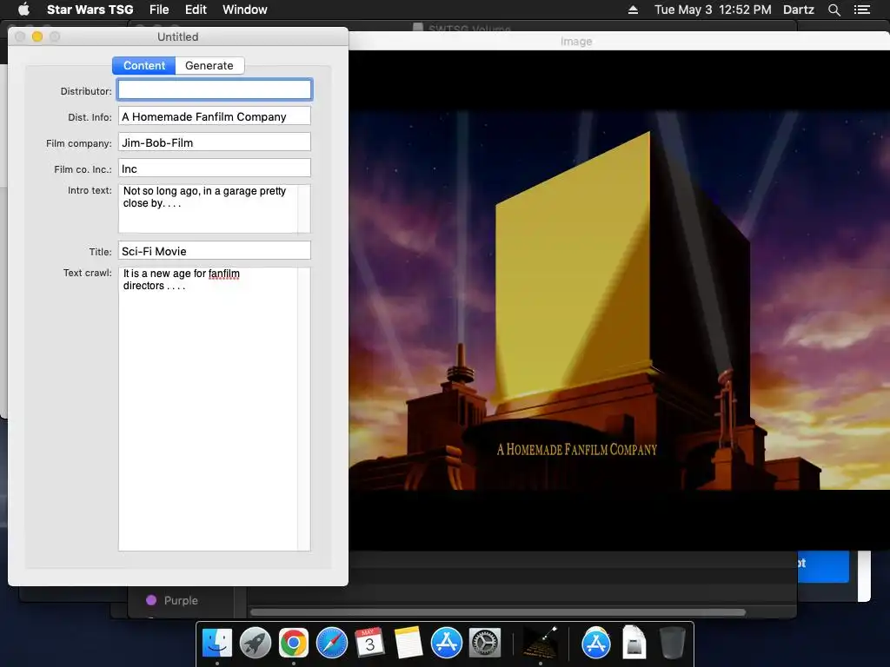Screen dimensions: 890x667
Task: Open the Apple menu
Action: tap(23, 10)
